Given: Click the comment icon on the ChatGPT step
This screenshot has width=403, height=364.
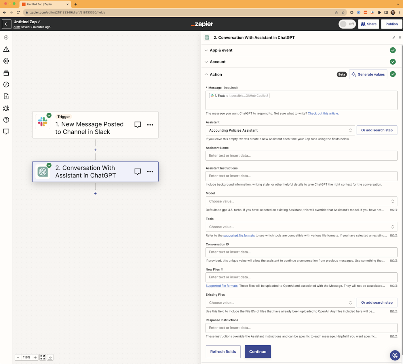Looking at the screenshot, I should tap(138, 172).
